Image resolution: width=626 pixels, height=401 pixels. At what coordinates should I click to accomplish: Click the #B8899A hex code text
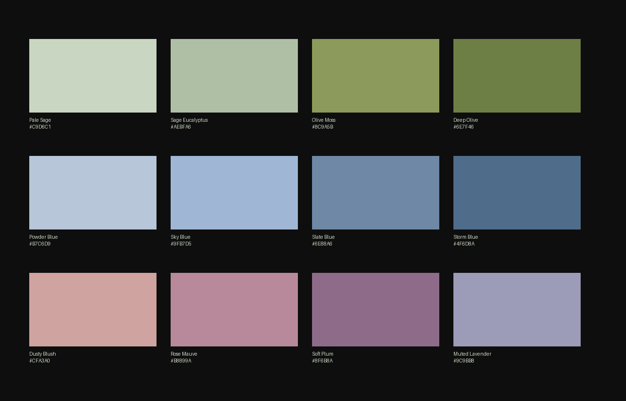tap(181, 361)
